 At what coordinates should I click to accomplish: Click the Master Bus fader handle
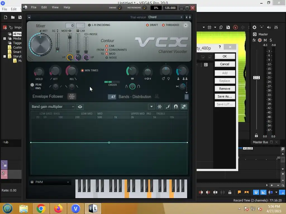point(256,78)
